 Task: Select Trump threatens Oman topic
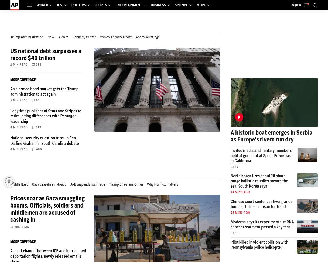(x=126, y=184)
